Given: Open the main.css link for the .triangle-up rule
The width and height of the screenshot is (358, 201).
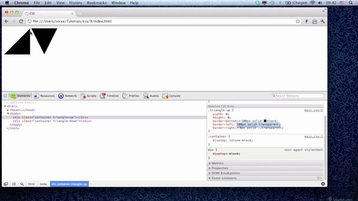Looking at the screenshot, I should click(313, 111).
